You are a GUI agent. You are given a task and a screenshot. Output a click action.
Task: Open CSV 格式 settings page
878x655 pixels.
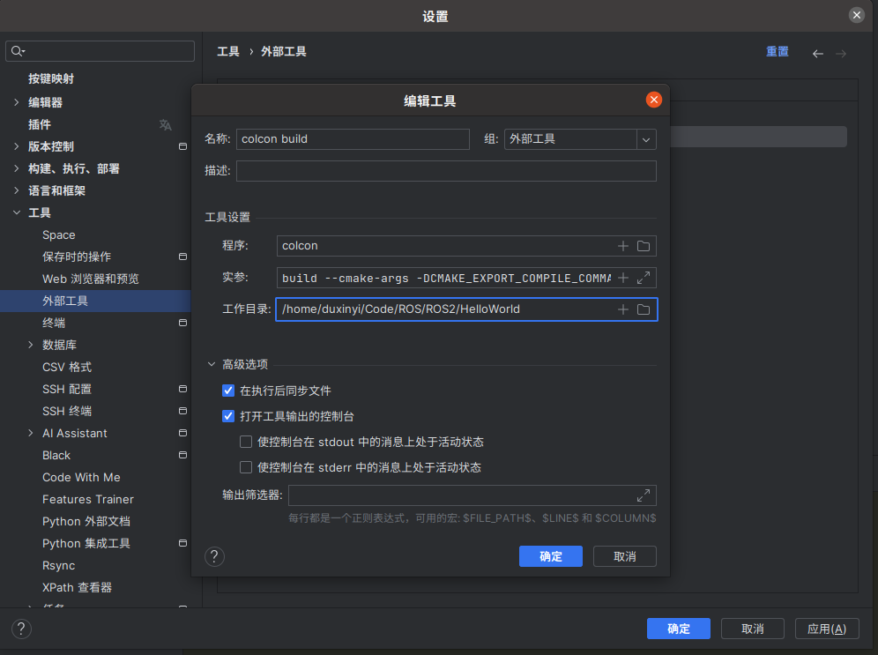67,367
